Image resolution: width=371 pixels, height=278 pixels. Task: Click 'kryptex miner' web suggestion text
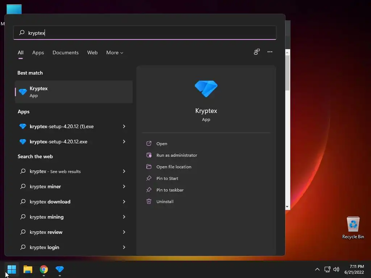(x=45, y=186)
